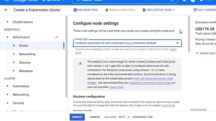Open Security under default-pool
This screenshot has width=216, height=121.
[25, 63]
